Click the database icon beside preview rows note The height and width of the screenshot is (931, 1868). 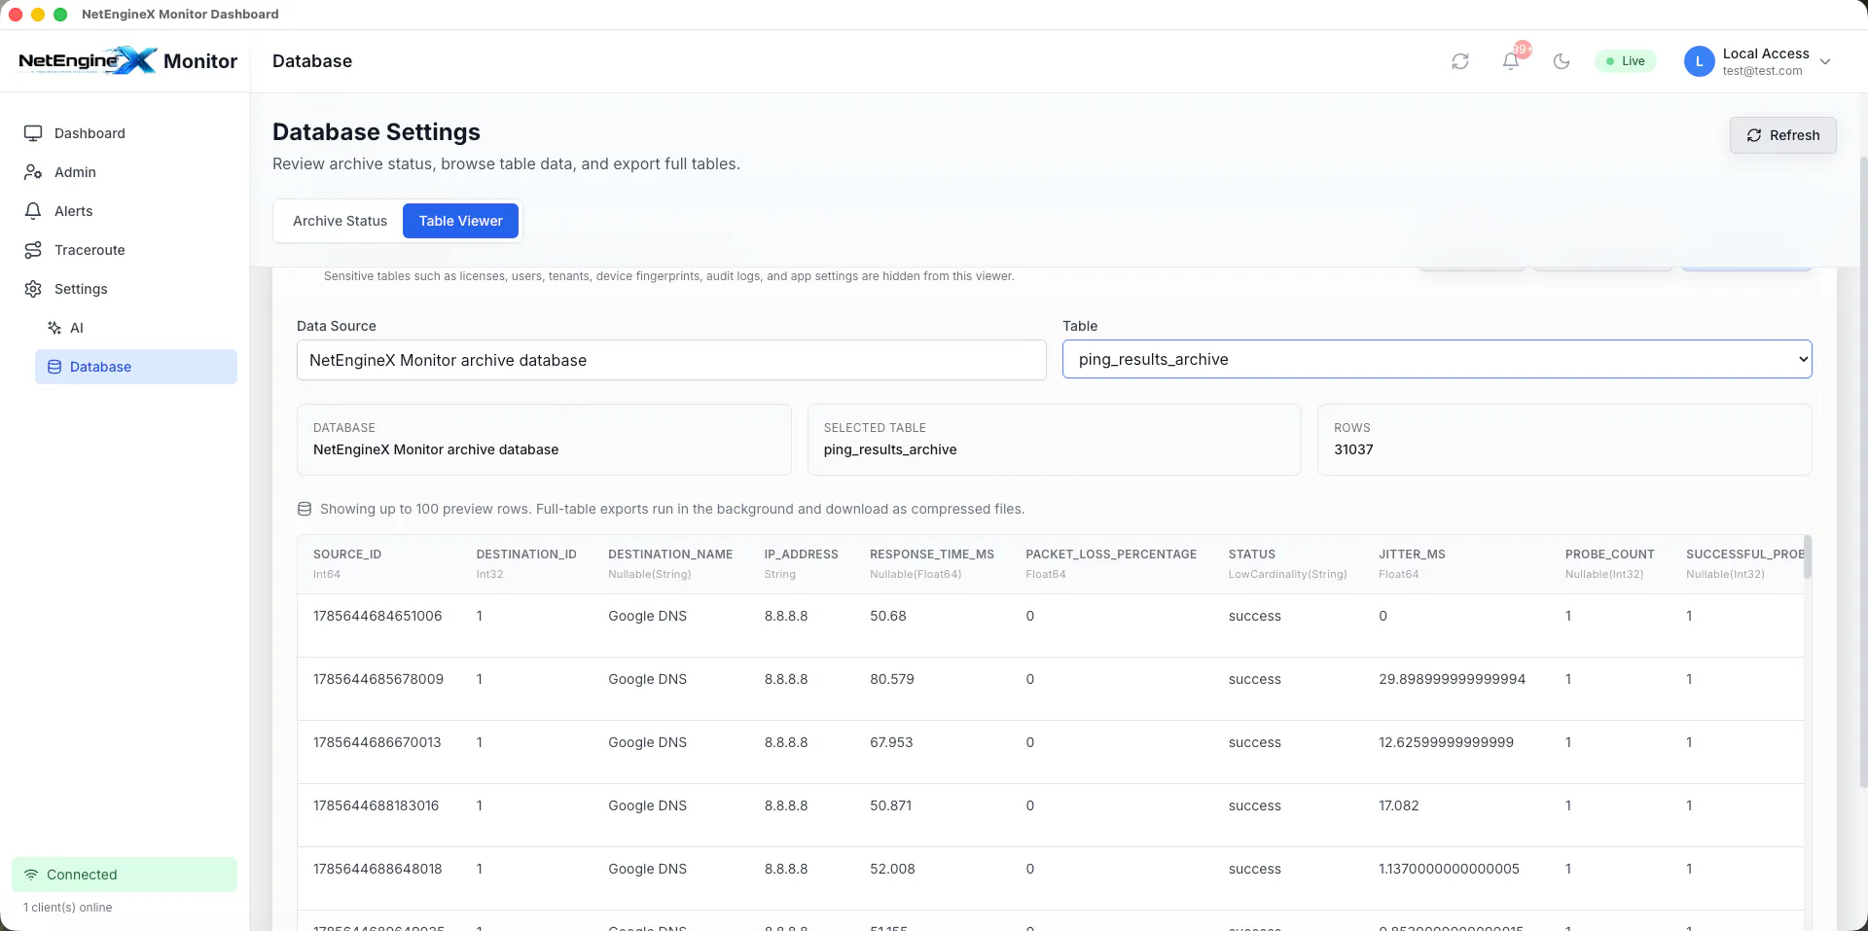pyautogui.click(x=305, y=509)
